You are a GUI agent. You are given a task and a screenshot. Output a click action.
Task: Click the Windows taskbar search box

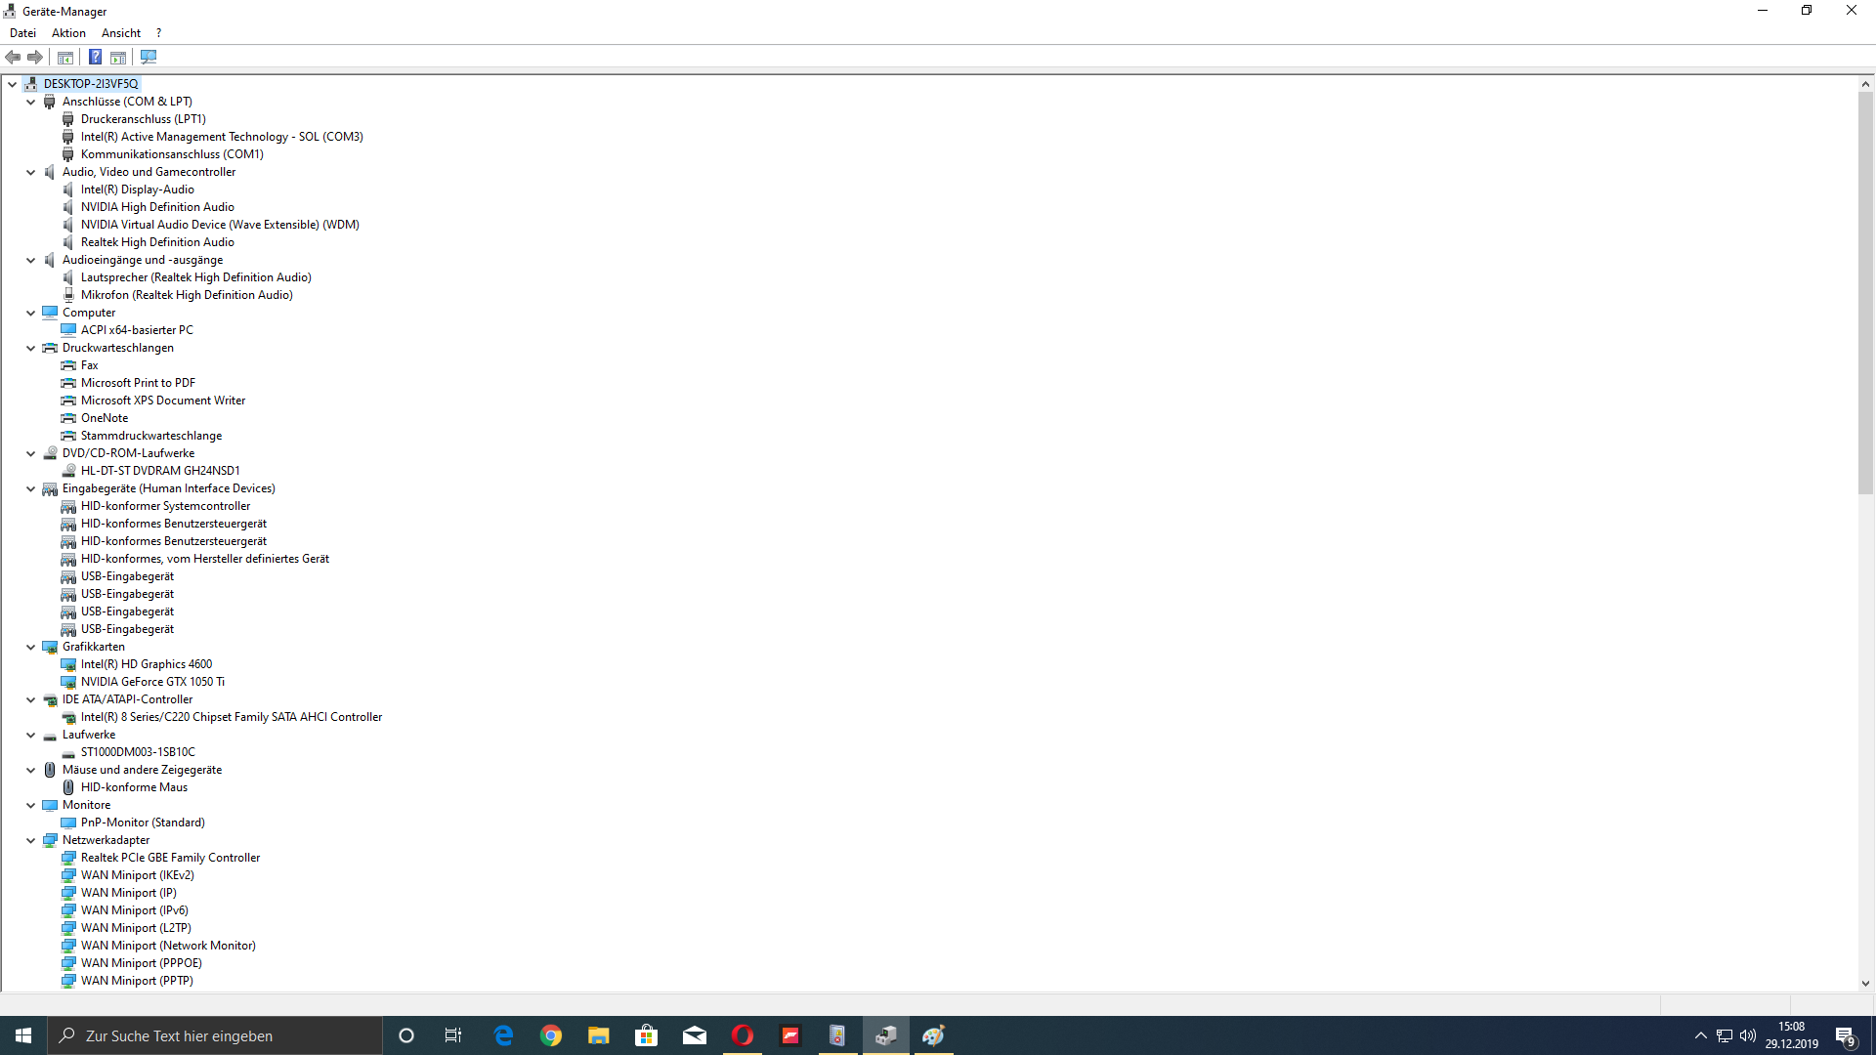[215, 1035]
